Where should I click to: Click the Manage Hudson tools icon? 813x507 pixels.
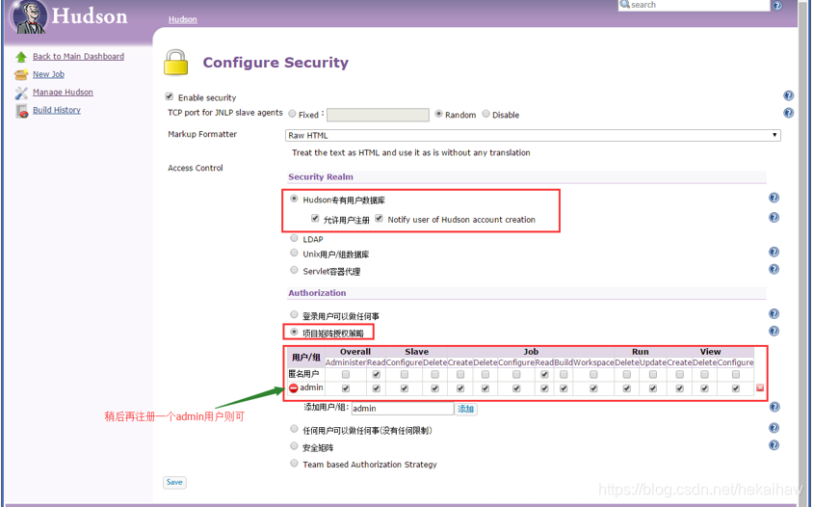(21, 93)
